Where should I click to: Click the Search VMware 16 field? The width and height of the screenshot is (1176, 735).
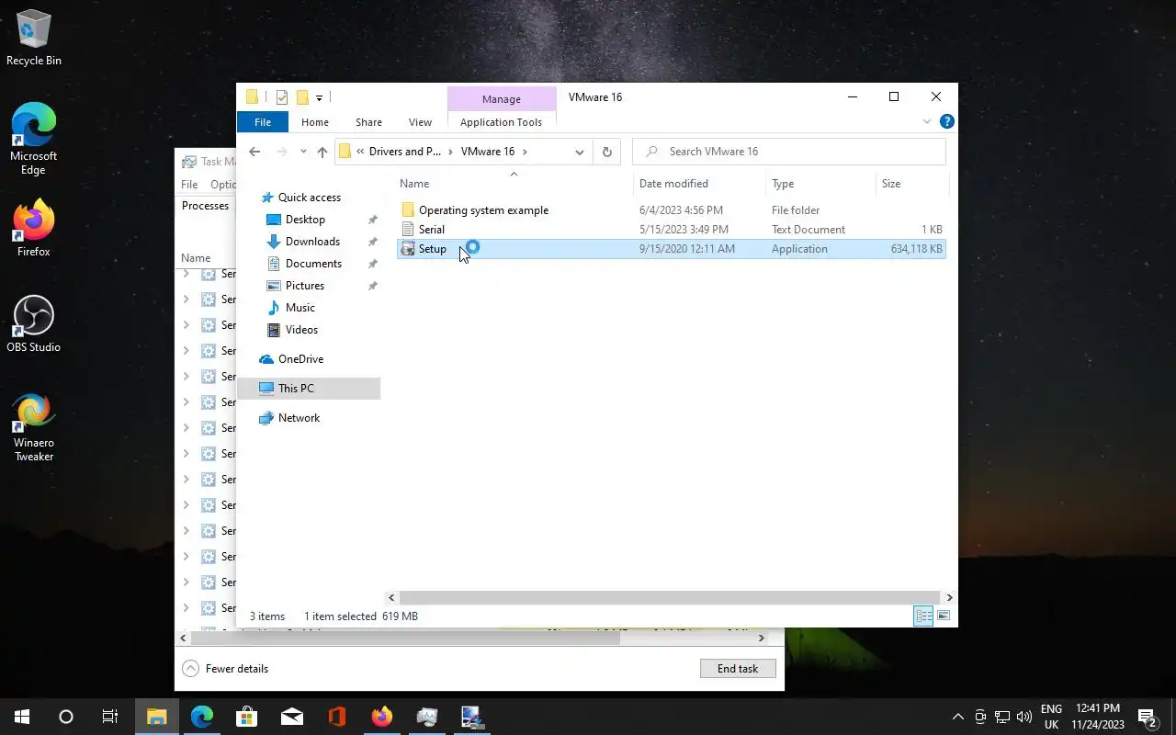click(x=789, y=152)
